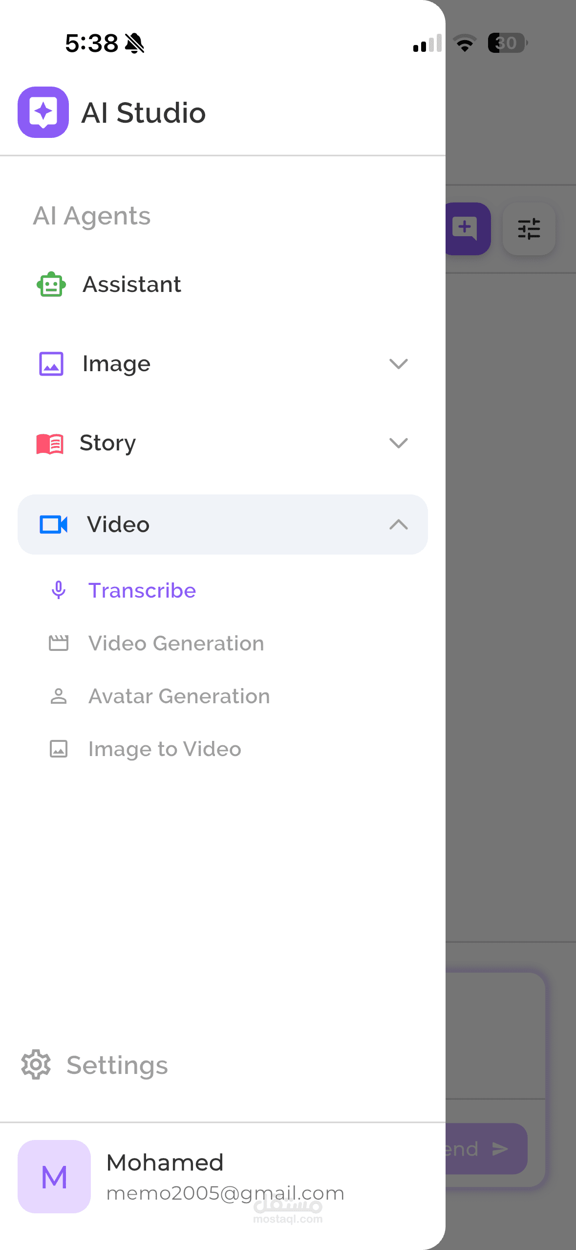Expand the Image section chevron
Screen dimensions: 576x1250
click(398, 364)
